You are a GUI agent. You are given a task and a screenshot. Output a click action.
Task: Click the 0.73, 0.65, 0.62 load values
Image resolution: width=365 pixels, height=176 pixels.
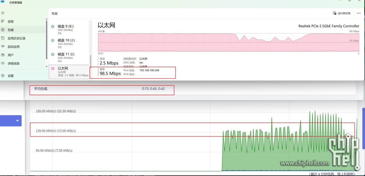tap(153, 89)
